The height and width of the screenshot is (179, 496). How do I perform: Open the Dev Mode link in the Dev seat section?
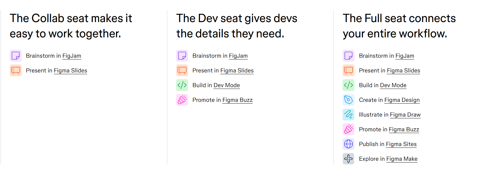point(226,85)
